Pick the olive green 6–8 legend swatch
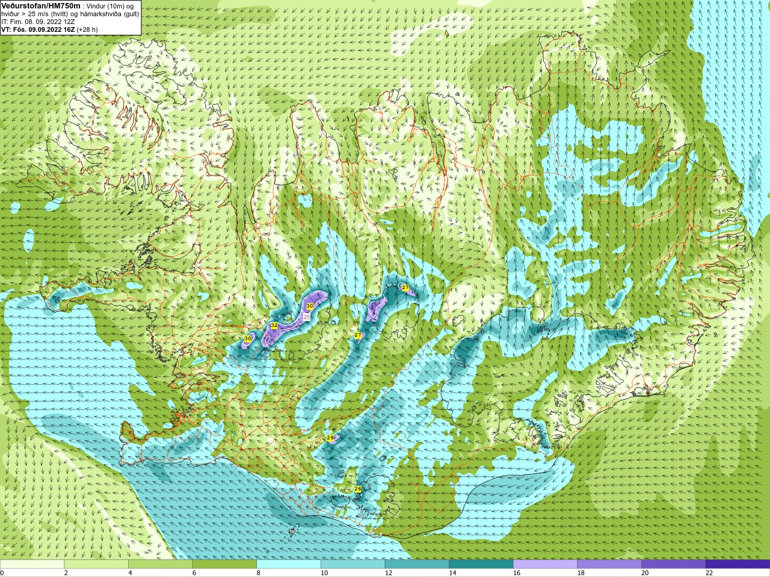 [224, 564]
